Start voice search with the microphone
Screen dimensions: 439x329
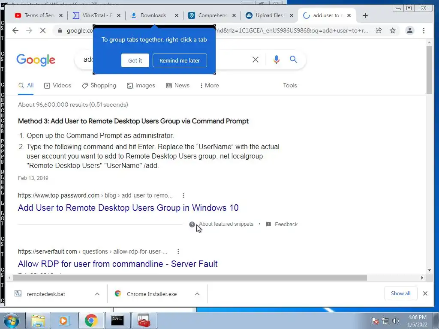pos(277,59)
